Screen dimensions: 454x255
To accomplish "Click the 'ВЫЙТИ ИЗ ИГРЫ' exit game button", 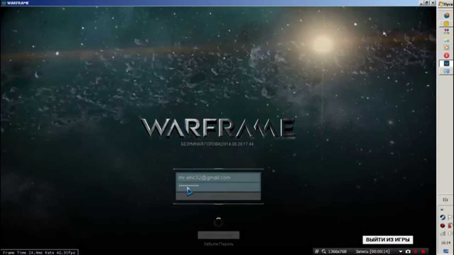I will coord(388,240).
